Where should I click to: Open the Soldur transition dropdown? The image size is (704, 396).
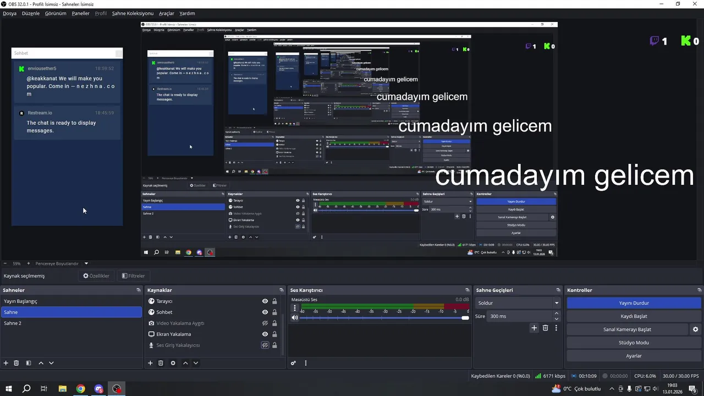pyautogui.click(x=518, y=303)
